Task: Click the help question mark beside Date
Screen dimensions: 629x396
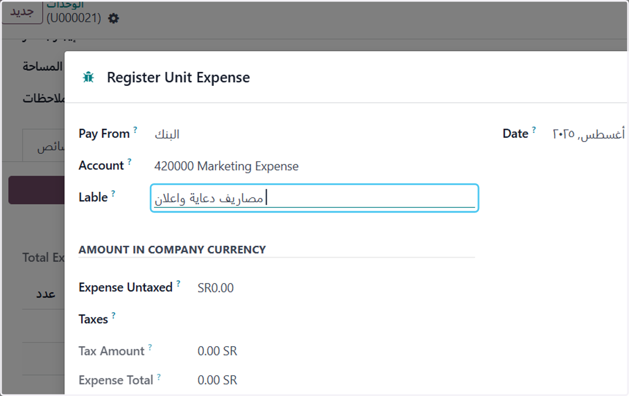Action: pos(534,129)
